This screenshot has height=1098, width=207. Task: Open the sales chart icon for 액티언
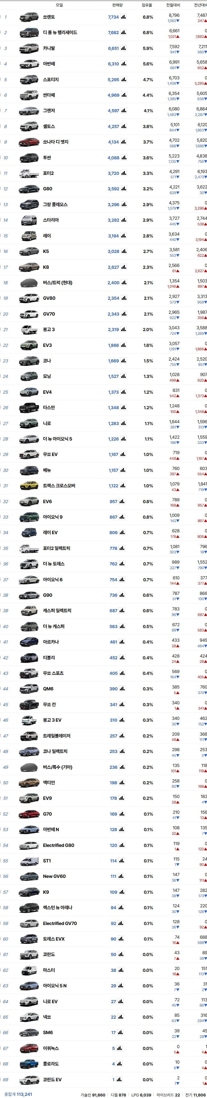click(x=122, y=783)
